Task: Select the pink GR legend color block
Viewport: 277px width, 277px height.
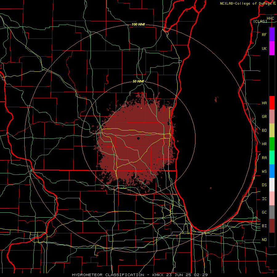Action: point(272,116)
